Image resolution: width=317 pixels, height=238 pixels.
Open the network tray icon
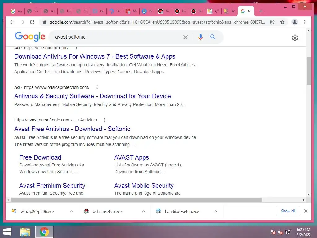[x=288, y=232]
